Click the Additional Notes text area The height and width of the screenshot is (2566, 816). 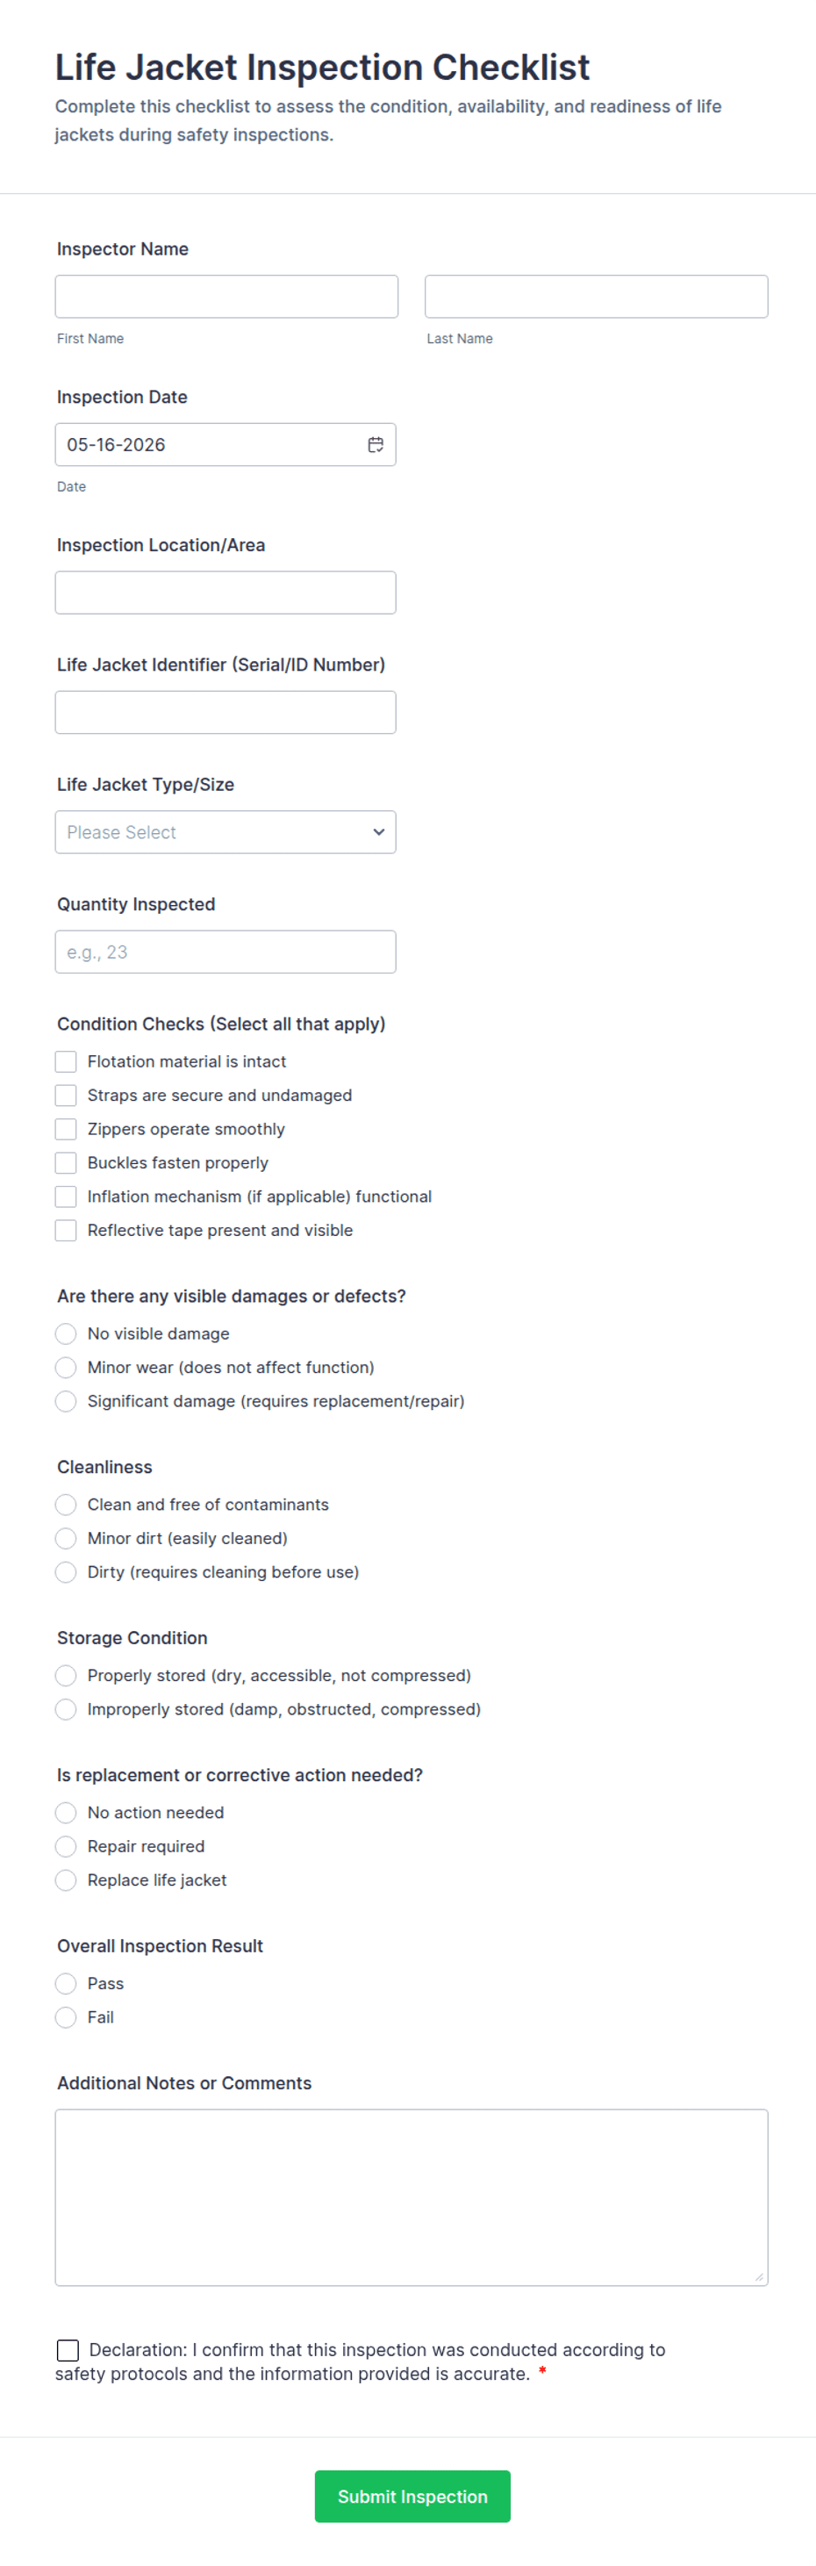pos(411,2196)
